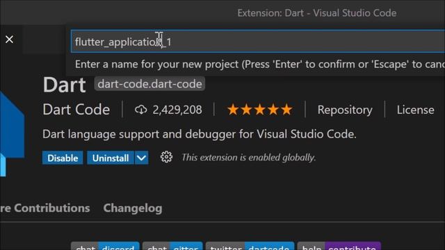This screenshot has height=250, width=445.
Task: Click the Dart extension name heading
Action: [x=65, y=85]
